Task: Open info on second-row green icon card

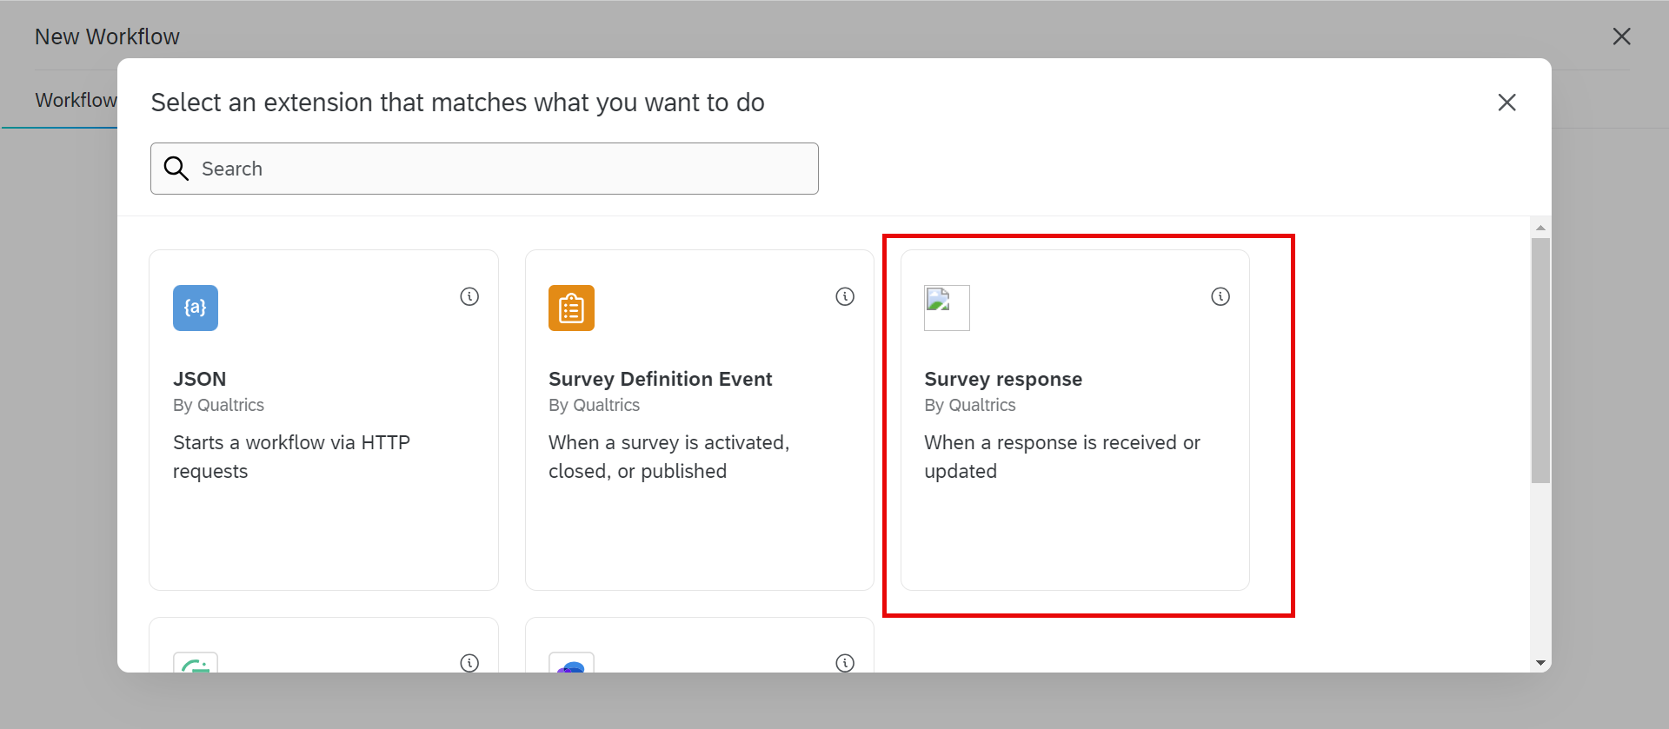Action: click(469, 663)
